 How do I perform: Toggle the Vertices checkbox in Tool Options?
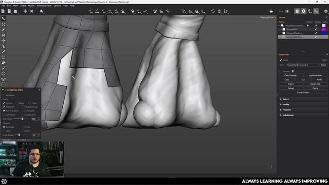(x=4, y=103)
